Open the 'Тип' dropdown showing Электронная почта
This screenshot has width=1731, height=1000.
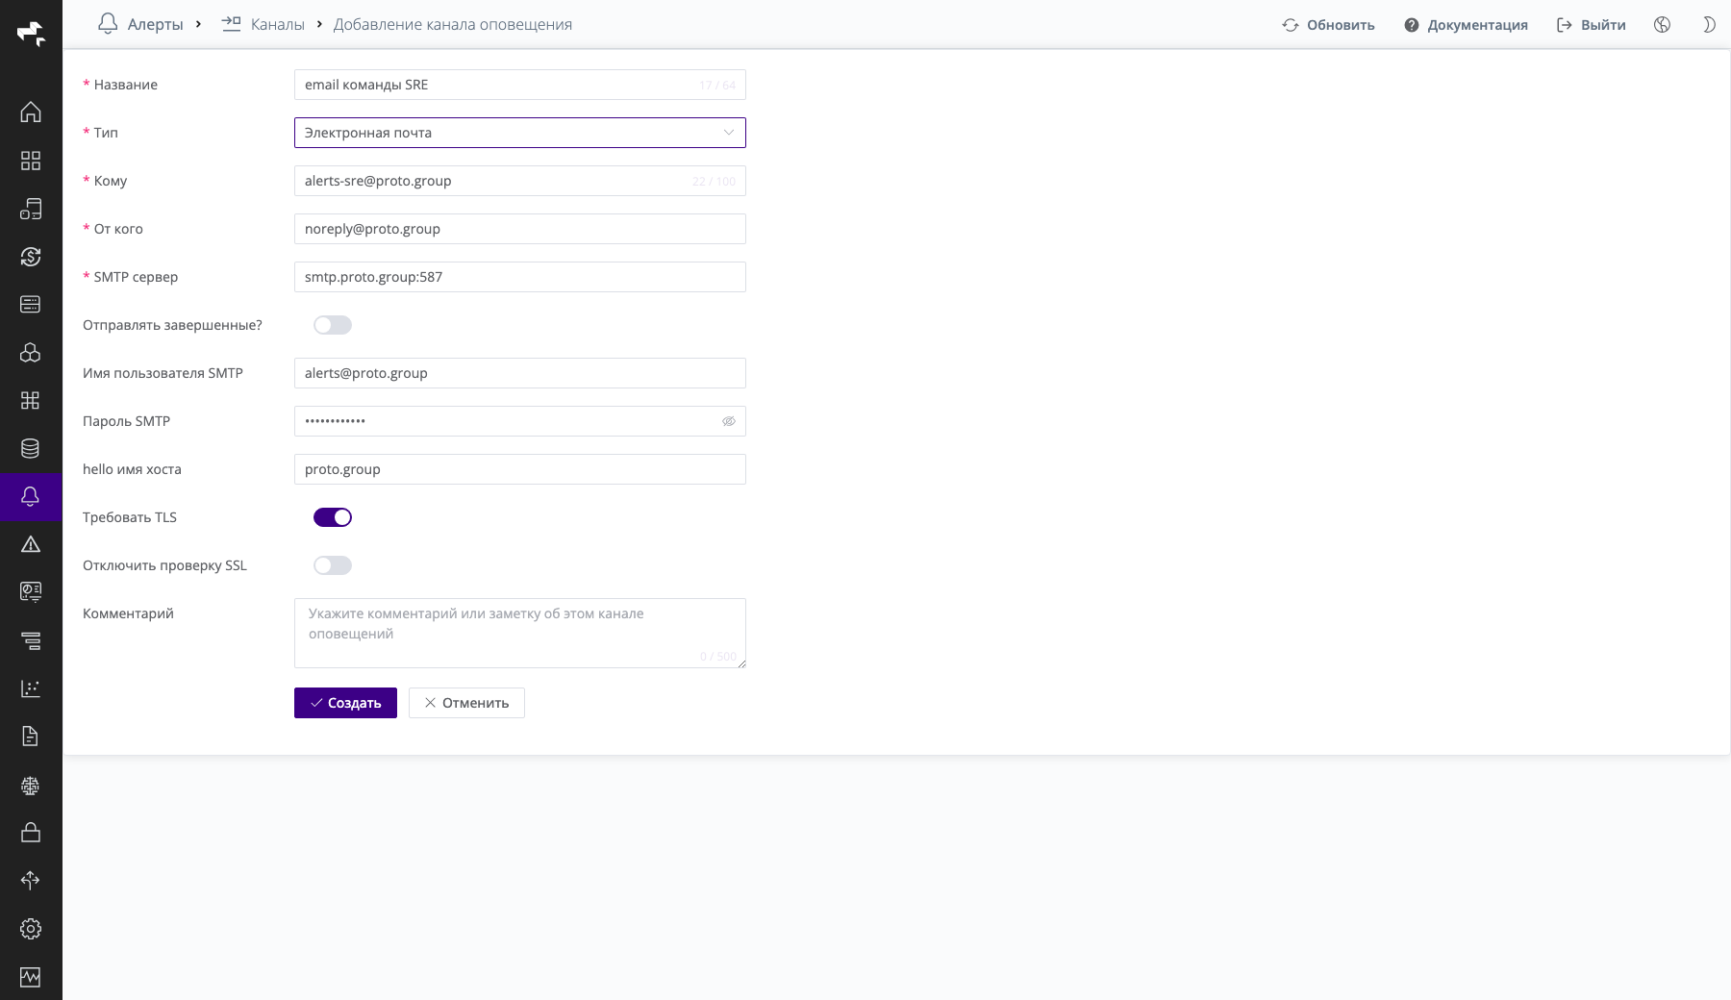point(520,133)
